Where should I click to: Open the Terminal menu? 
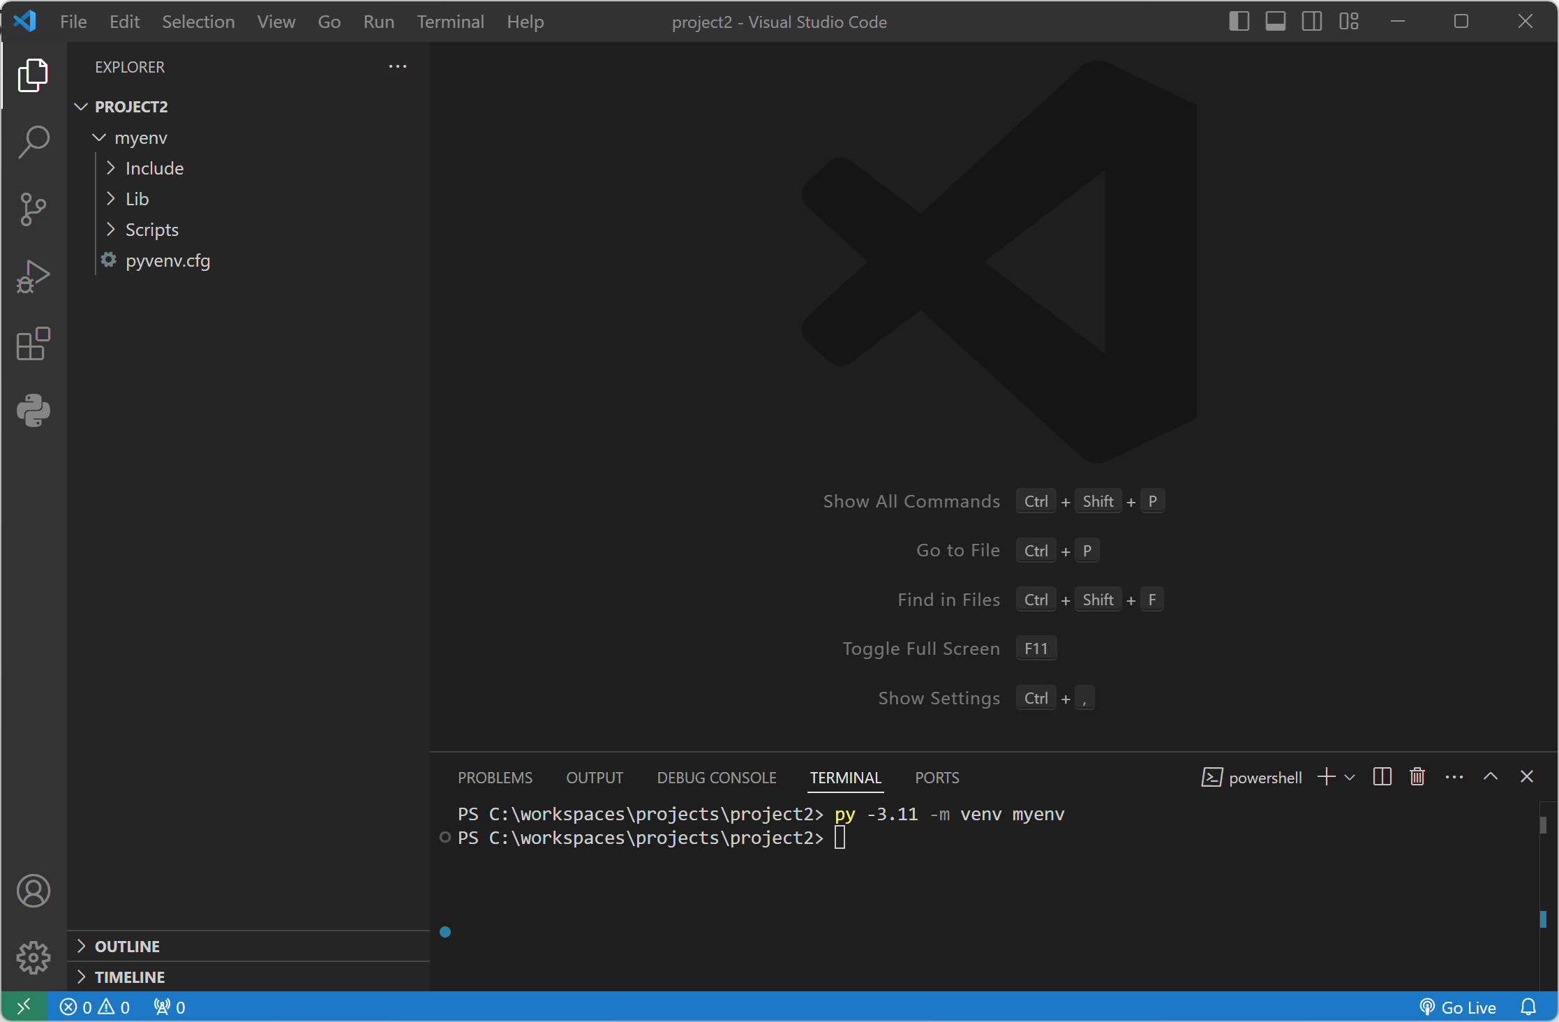point(450,22)
